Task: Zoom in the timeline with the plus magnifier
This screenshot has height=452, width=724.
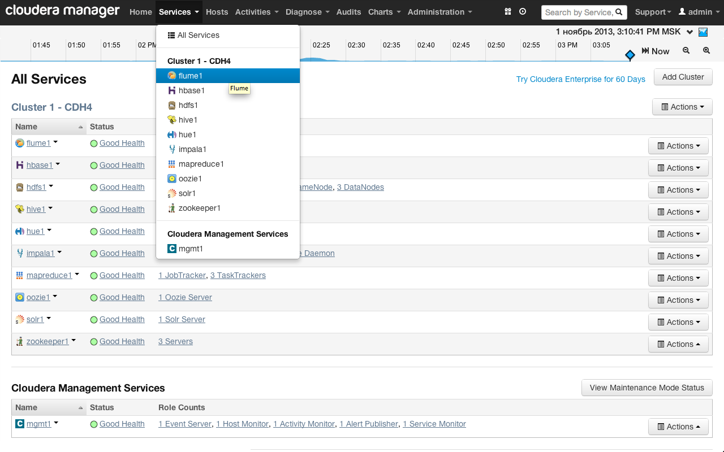Action: click(x=706, y=50)
